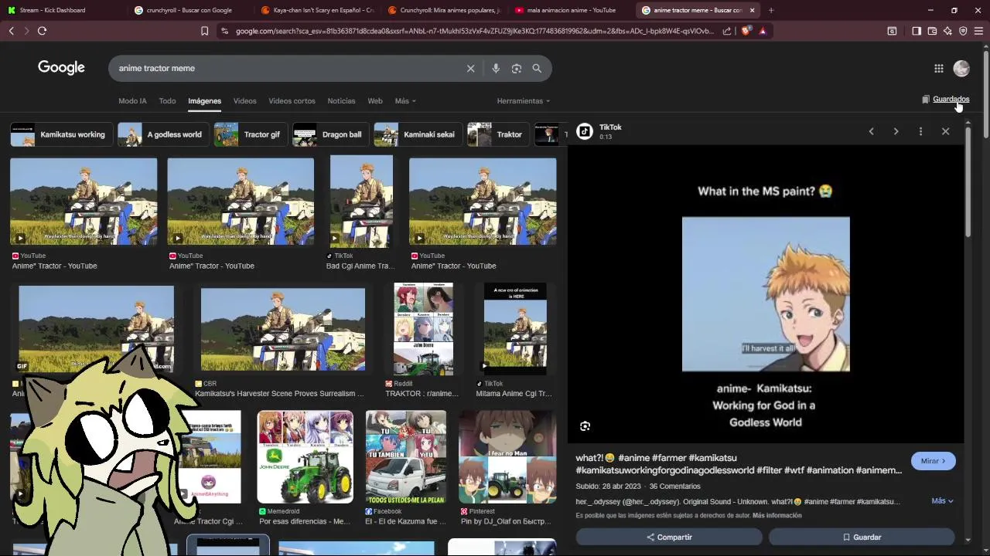Open browser hamburger menu

pos(978,31)
